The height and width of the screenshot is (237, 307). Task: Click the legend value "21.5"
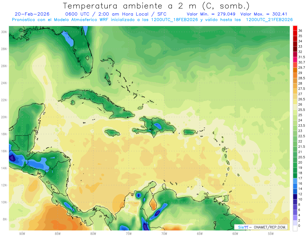click(302, 146)
